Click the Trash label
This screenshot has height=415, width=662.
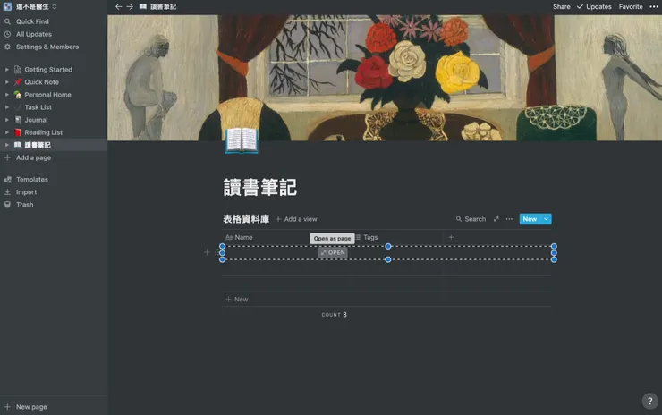pyautogui.click(x=24, y=205)
